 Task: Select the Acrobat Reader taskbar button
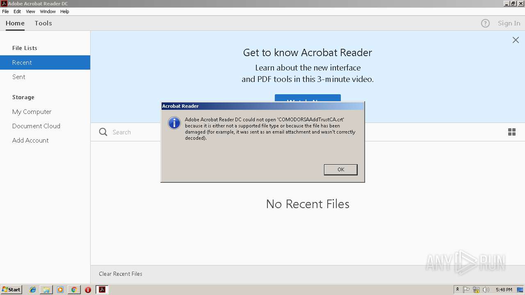click(102, 290)
